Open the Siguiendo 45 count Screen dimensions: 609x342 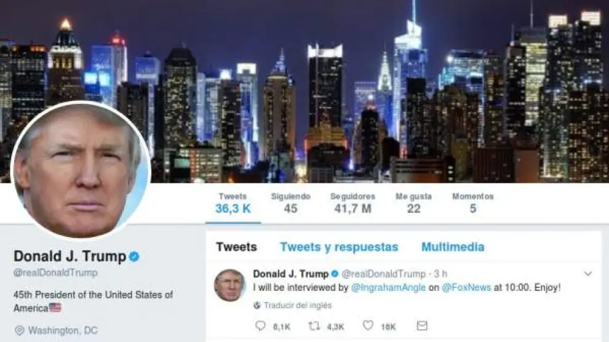(x=290, y=203)
